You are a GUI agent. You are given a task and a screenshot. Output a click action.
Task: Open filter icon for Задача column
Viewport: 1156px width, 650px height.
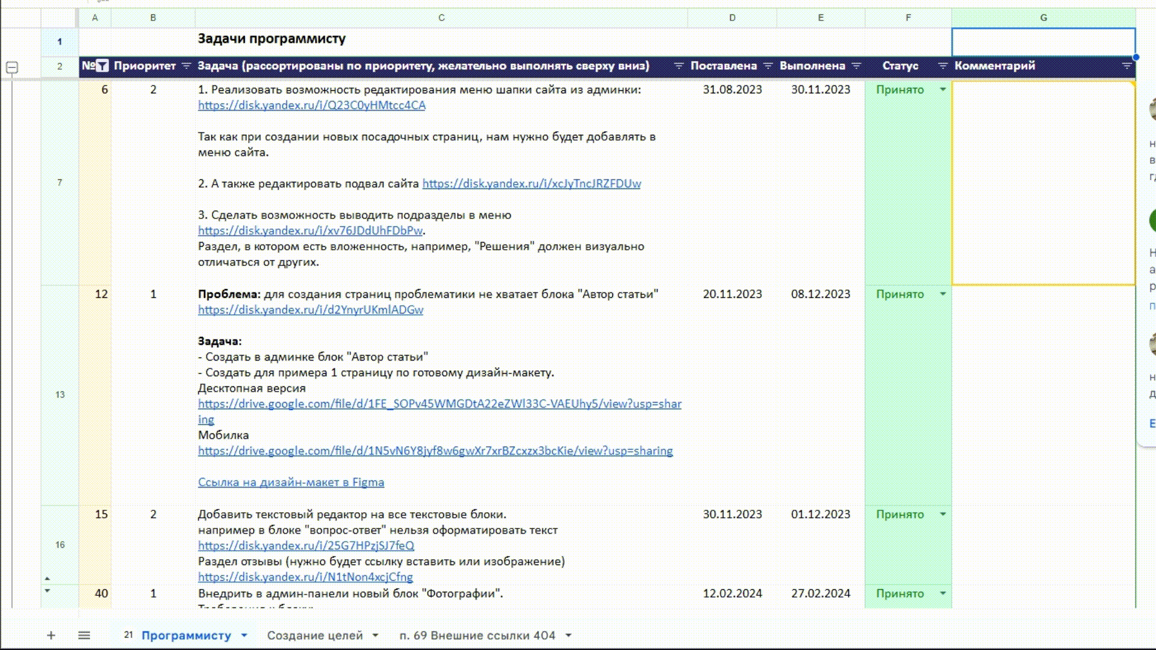[x=678, y=66]
